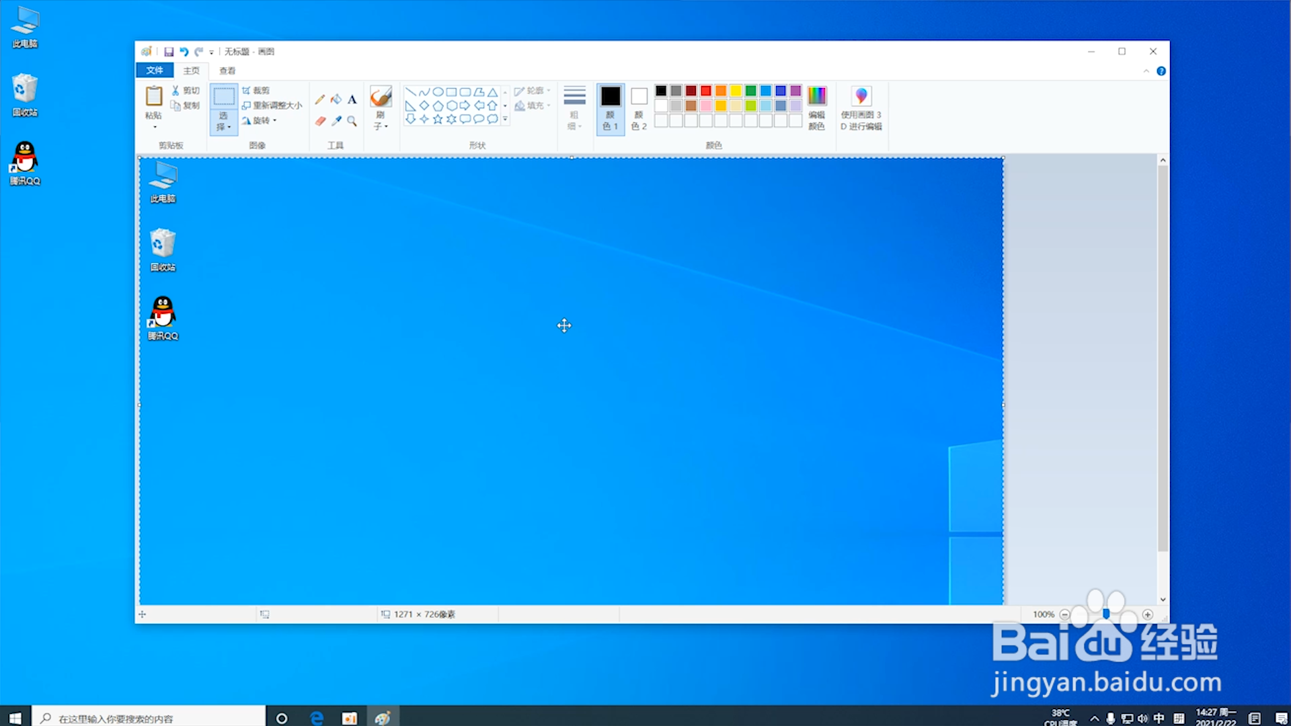Click Edit with Paint 3D button

click(861, 108)
